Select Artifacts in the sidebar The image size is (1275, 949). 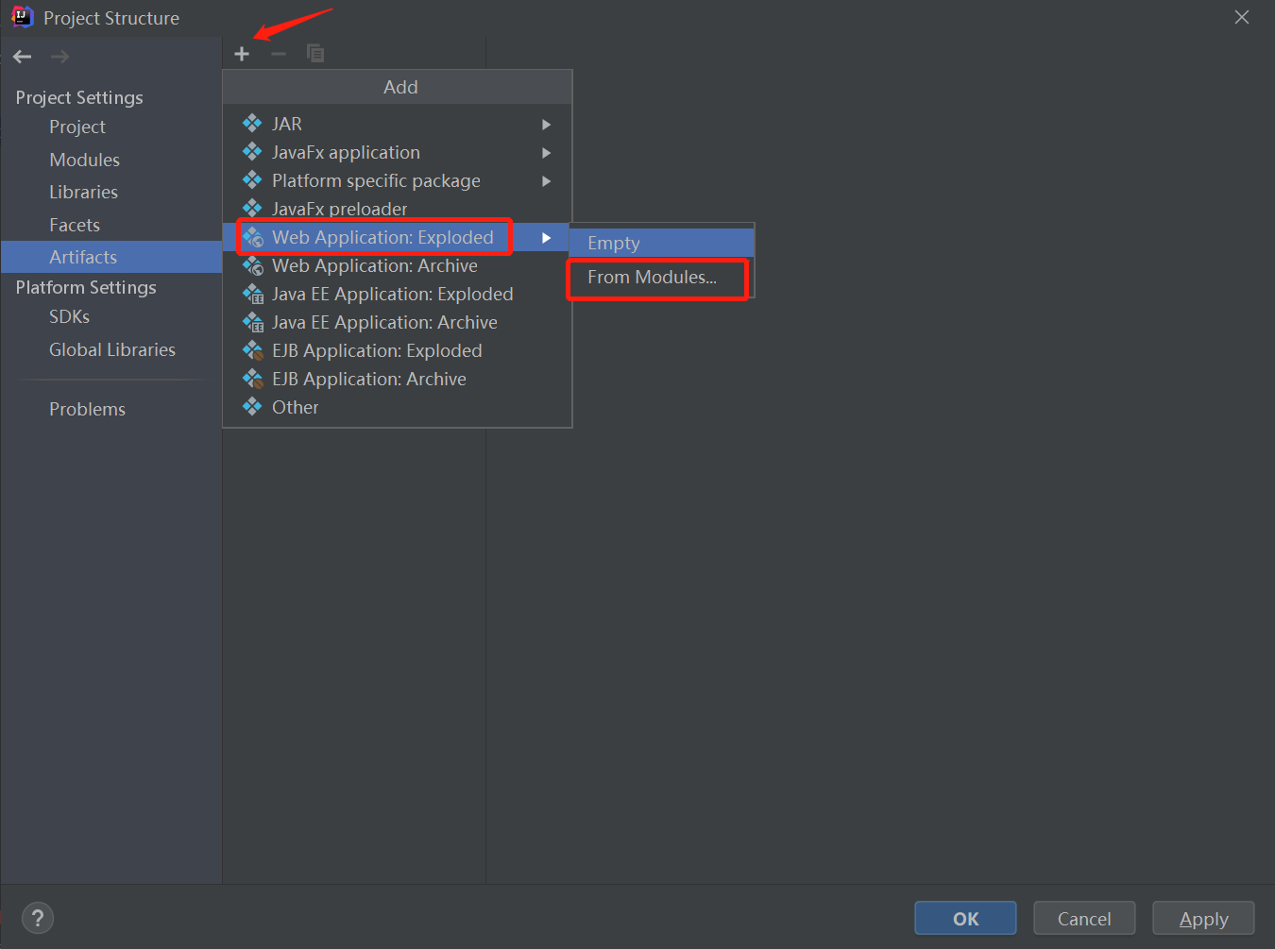pos(111,257)
